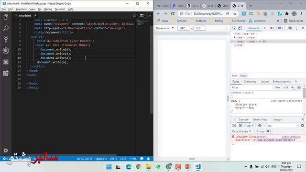Open a new Chrome tab
Image resolution: width=306 pixels, height=172 pixels.
click(x=251, y=6)
